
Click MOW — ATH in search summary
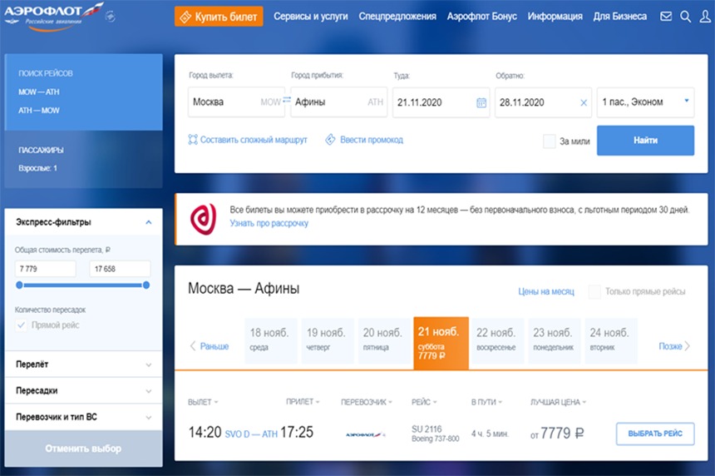click(39, 92)
